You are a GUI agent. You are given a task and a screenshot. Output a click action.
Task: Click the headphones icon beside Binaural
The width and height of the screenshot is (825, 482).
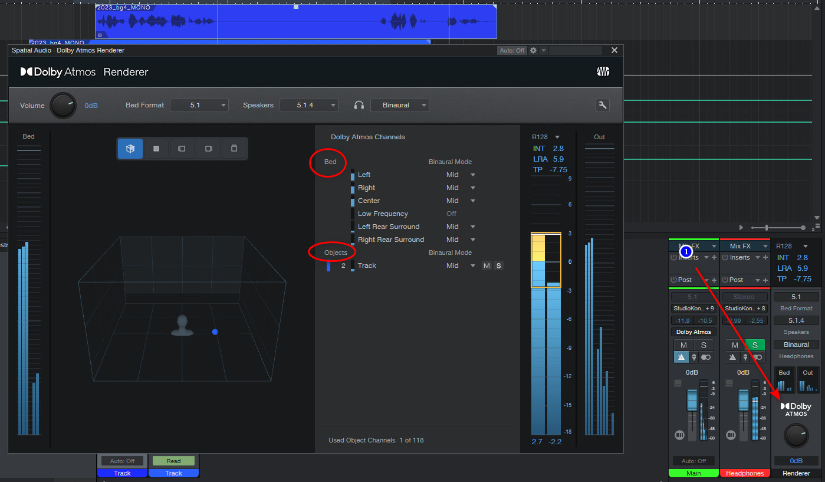(x=359, y=105)
